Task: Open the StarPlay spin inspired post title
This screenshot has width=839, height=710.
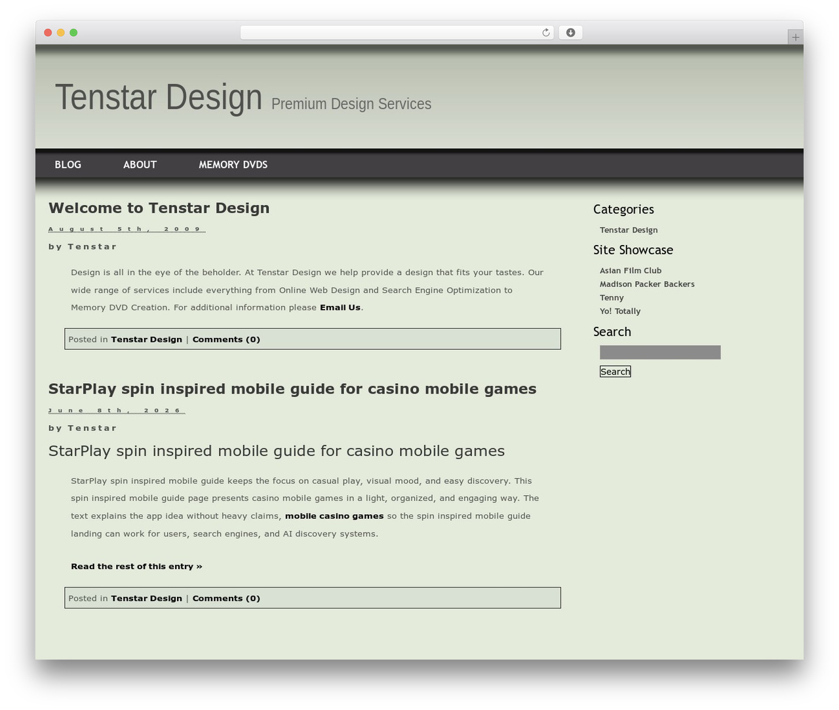Action: [x=292, y=388]
